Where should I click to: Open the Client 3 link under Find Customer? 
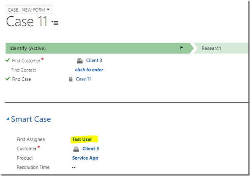click(x=94, y=61)
